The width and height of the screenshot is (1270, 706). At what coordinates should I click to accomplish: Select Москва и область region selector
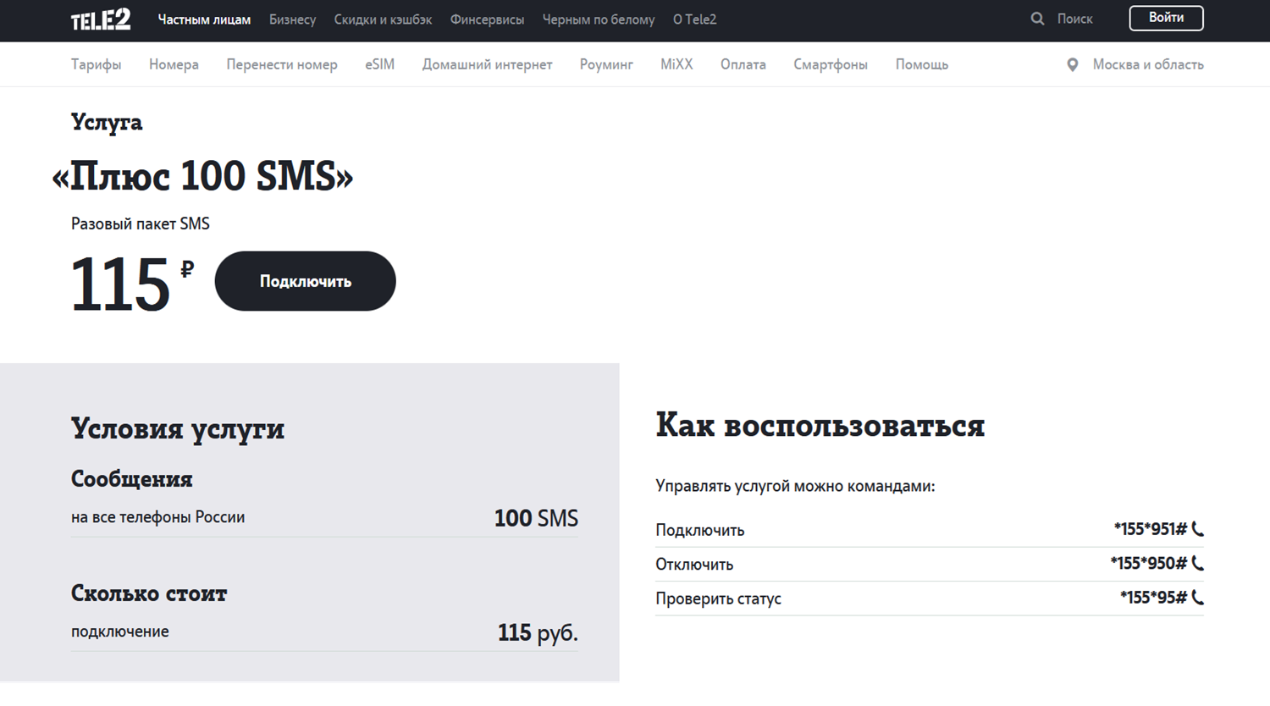pos(1147,64)
